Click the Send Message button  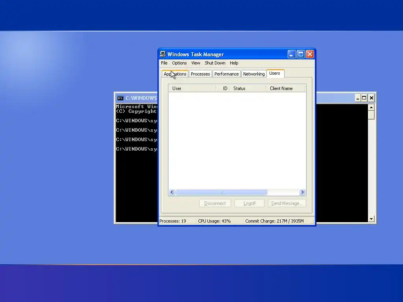pyautogui.click(x=287, y=203)
